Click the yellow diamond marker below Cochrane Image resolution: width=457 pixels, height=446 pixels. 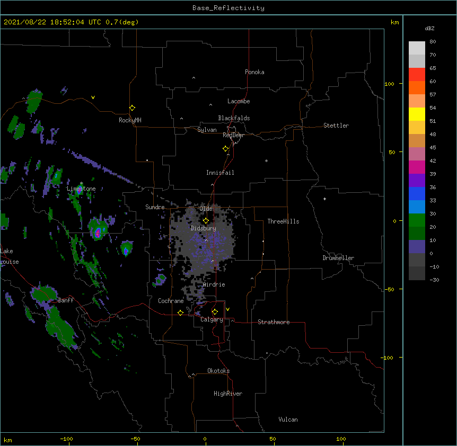[180, 313]
